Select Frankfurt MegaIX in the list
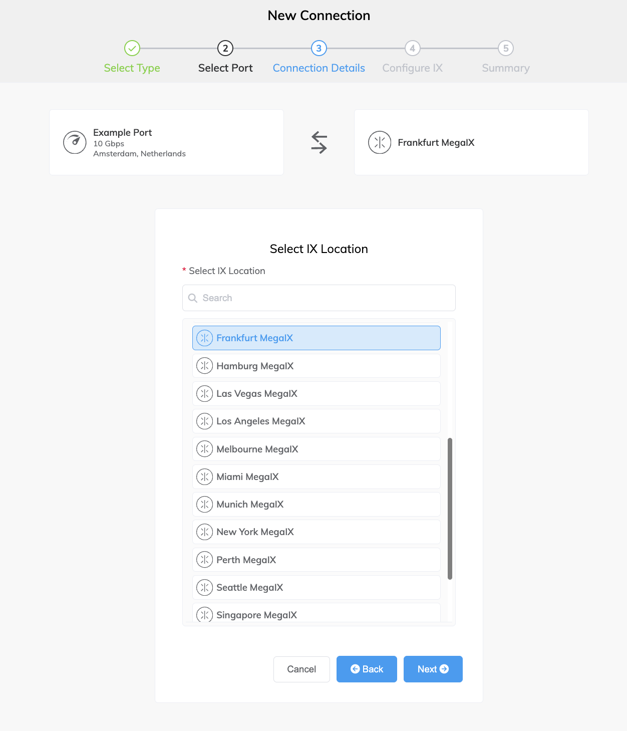This screenshot has height=731, width=627. click(317, 338)
